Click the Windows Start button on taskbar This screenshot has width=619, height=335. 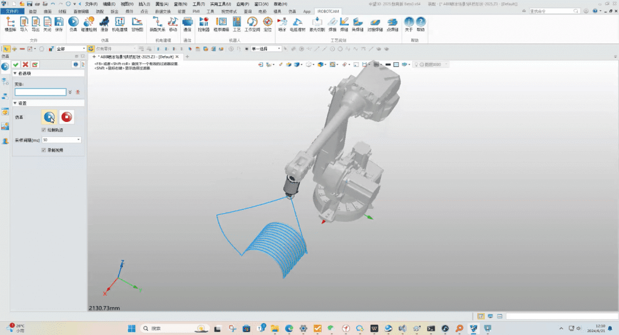(x=131, y=328)
